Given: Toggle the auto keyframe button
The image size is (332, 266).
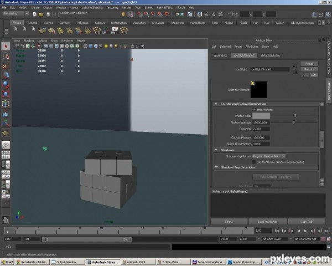Looking at the screenshot, I should click(x=323, y=239).
